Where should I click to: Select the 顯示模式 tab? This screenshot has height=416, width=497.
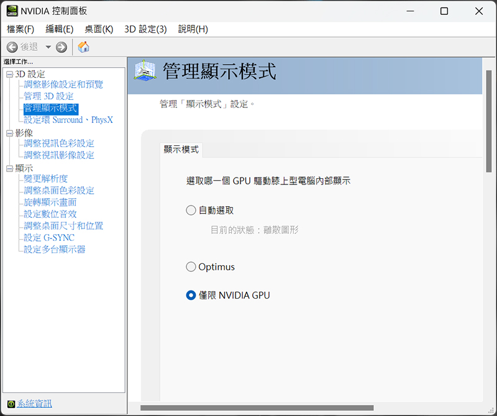point(181,150)
